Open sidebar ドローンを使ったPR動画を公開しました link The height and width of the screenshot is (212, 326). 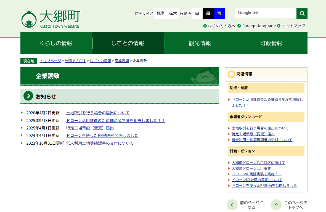pos(264,185)
